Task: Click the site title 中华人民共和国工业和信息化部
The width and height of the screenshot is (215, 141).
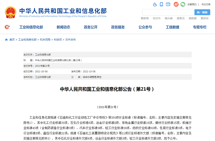Action: pos(63,11)
